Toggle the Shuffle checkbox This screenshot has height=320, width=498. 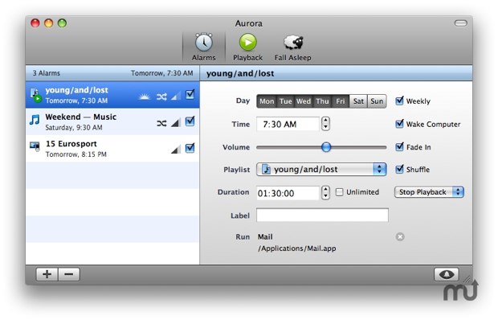click(399, 169)
